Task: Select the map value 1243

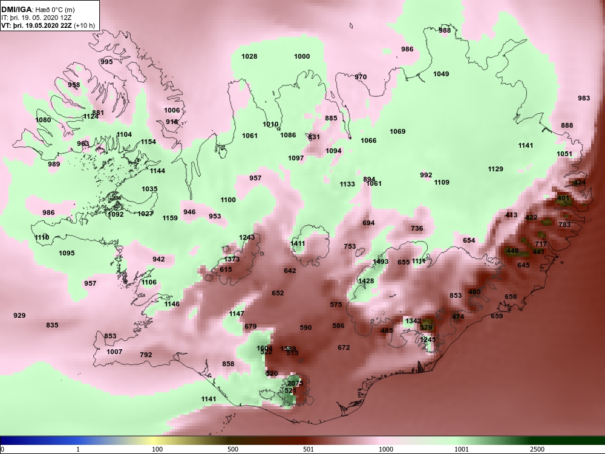Action: pos(247,237)
